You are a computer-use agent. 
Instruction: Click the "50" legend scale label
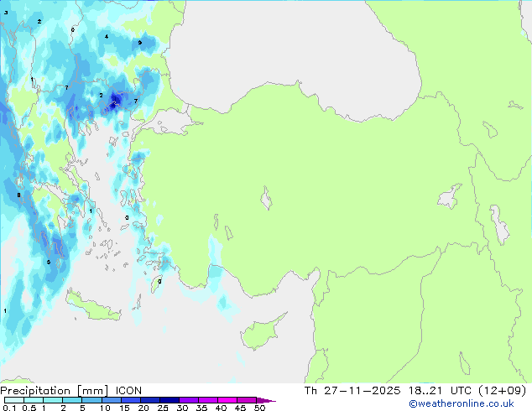(259, 408)
